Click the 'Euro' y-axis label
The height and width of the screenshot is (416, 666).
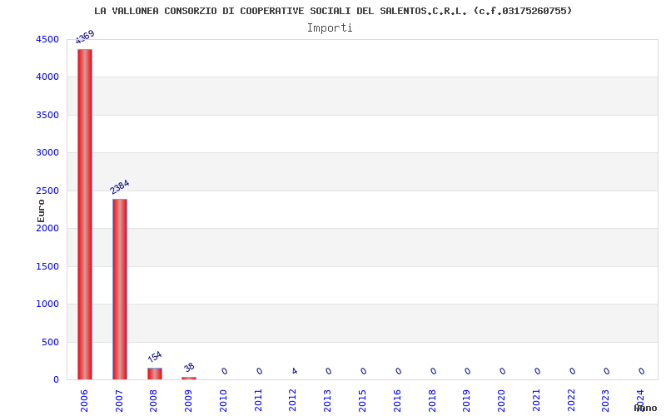tap(41, 211)
